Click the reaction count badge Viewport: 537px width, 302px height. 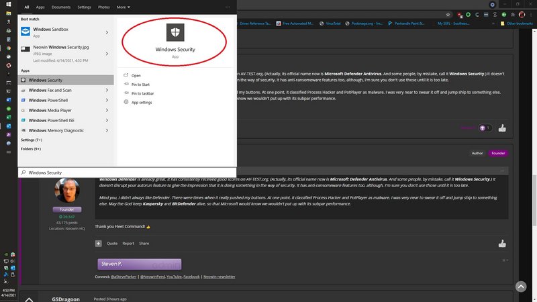coord(485,128)
